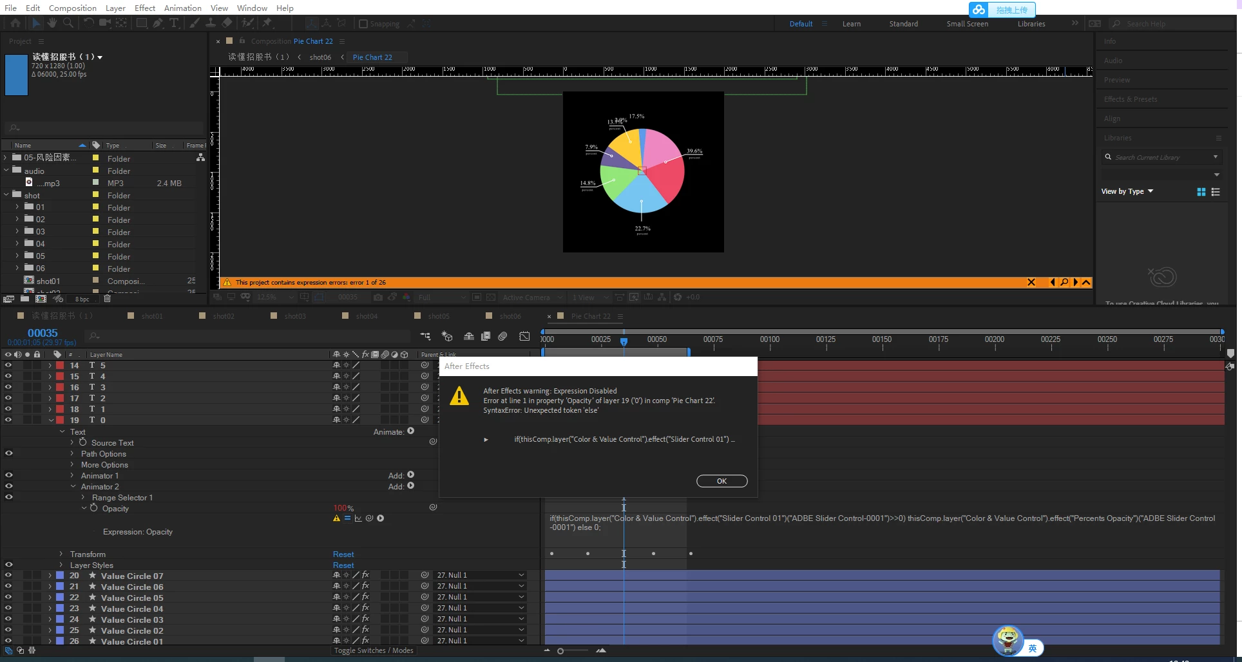Select the Rotation tool
Image resolution: width=1242 pixels, height=662 pixels.
pos(88,23)
